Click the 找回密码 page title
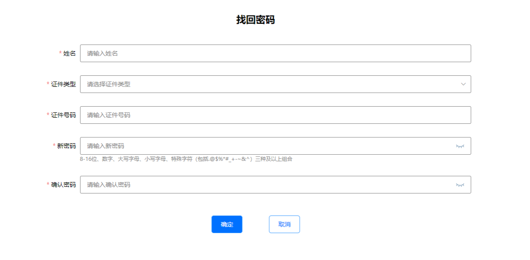Image resolution: width=530 pixels, height=260 pixels. point(255,20)
